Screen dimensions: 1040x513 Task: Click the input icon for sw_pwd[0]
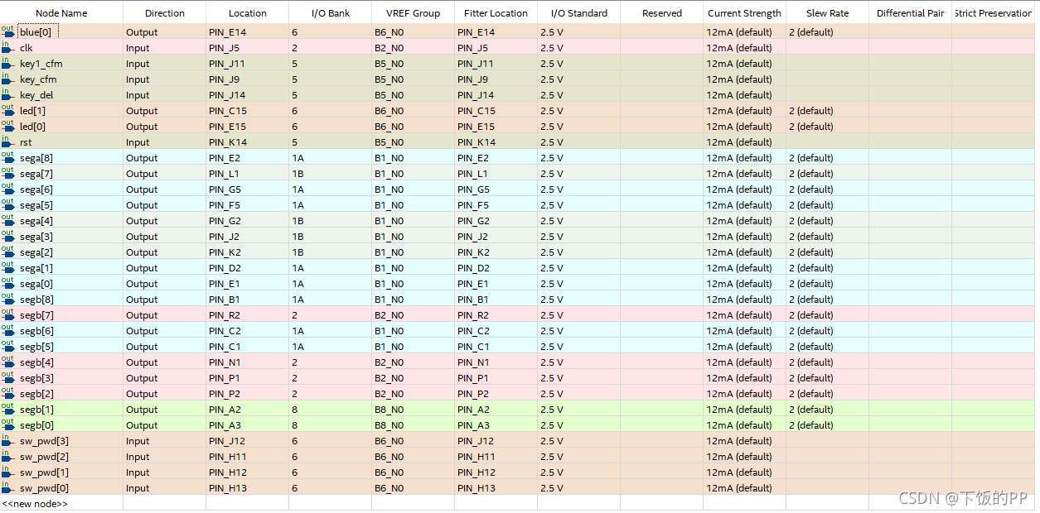pos(8,488)
